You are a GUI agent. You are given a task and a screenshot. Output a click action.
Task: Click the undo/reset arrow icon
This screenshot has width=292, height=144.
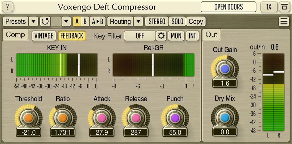pyautogui.click(x=45, y=21)
